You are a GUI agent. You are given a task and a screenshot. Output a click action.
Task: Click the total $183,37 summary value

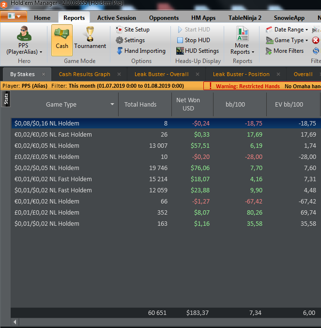(198, 312)
